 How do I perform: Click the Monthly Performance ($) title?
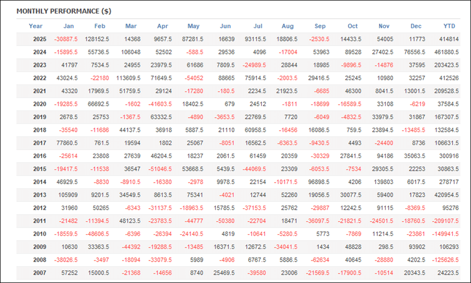click(x=64, y=11)
